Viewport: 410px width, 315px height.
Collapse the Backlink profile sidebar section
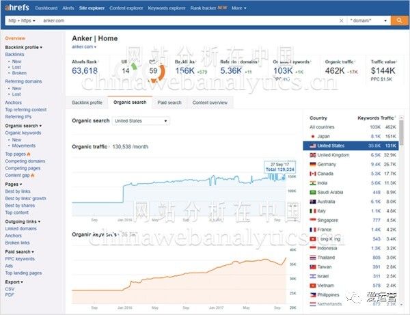click(23, 47)
